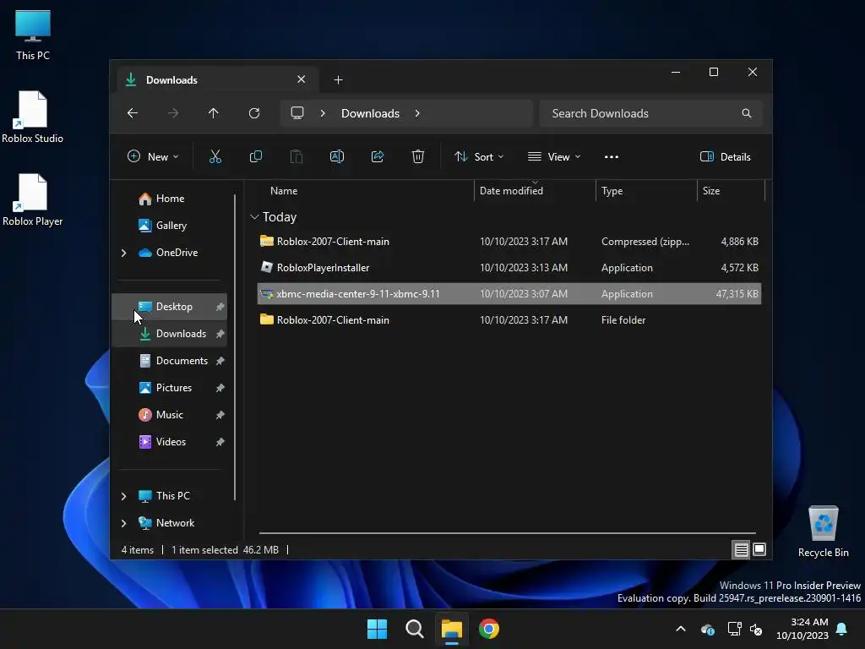
Task: Click File Explorer taskbar icon
Action: pos(451,629)
